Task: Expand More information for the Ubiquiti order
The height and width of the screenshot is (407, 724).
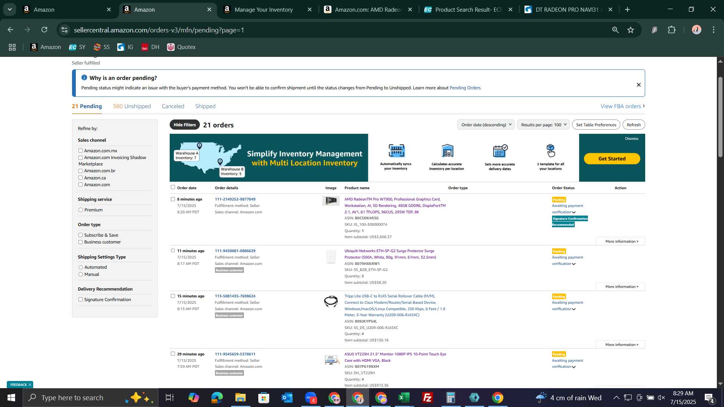Action: [x=621, y=287]
